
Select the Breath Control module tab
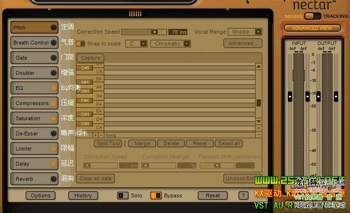pos(34,43)
